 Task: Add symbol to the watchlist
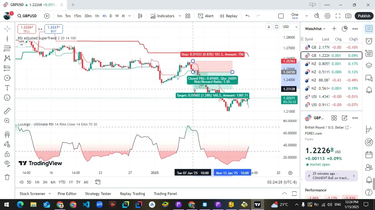point(334,29)
